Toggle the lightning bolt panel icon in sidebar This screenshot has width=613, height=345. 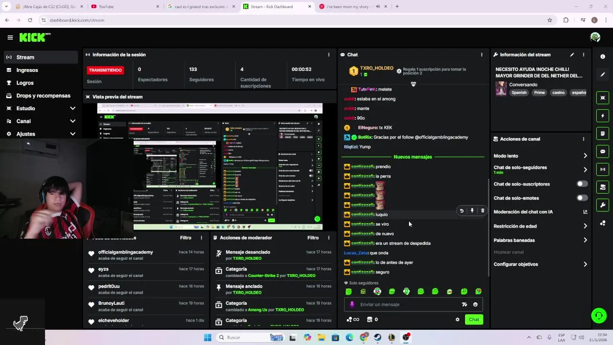(603, 115)
